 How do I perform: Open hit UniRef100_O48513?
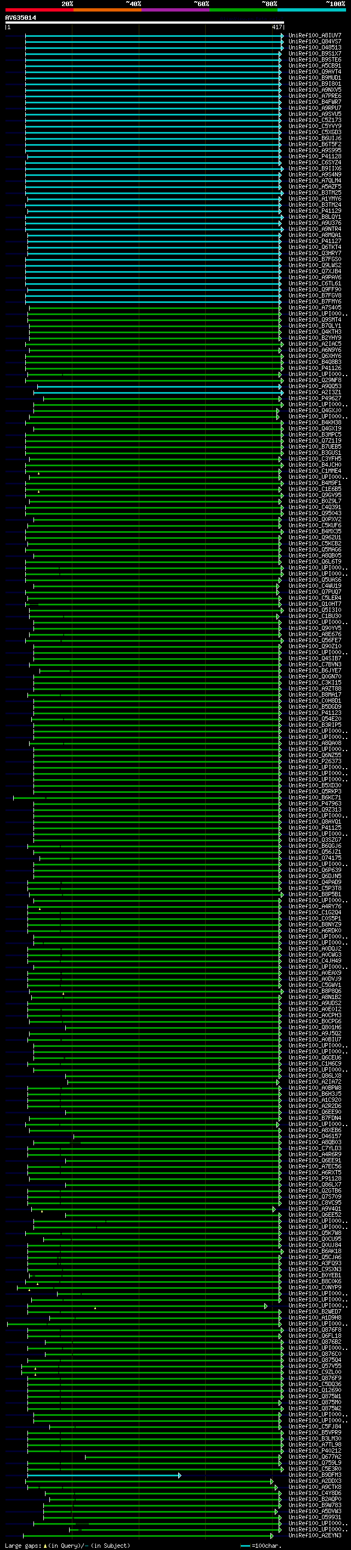click(x=315, y=47)
